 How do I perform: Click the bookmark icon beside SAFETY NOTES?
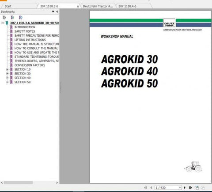click(x=11, y=31)
